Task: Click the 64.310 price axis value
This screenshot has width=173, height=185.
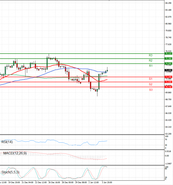Action: click(168, 127)
